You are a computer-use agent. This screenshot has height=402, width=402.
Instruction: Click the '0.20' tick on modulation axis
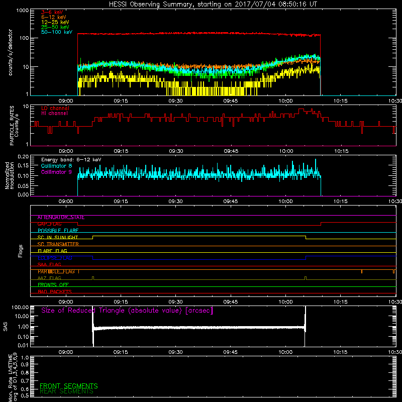pyautogui.click(x=23, y=156)
